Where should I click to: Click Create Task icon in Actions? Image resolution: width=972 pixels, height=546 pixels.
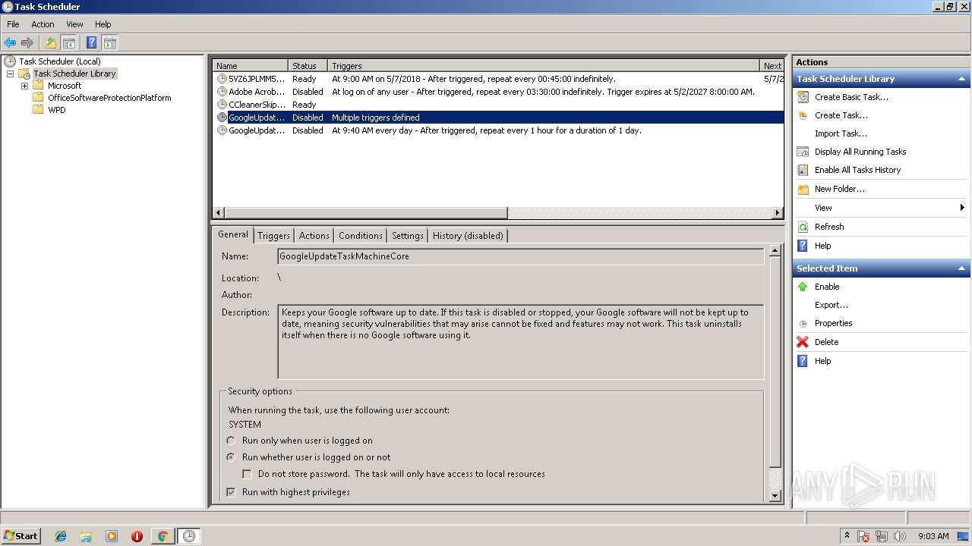(x=803, y=115)
